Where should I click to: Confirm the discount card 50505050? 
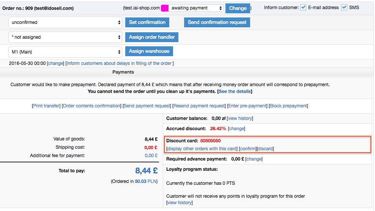248,149
